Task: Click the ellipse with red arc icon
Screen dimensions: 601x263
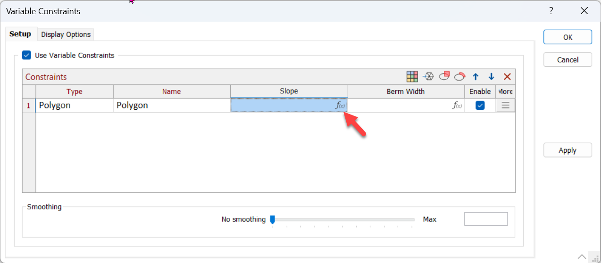Action: point(460,77)
